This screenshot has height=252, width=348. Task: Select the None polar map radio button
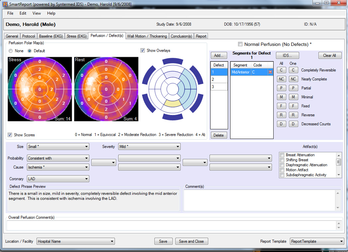click(x=11, y=51)
